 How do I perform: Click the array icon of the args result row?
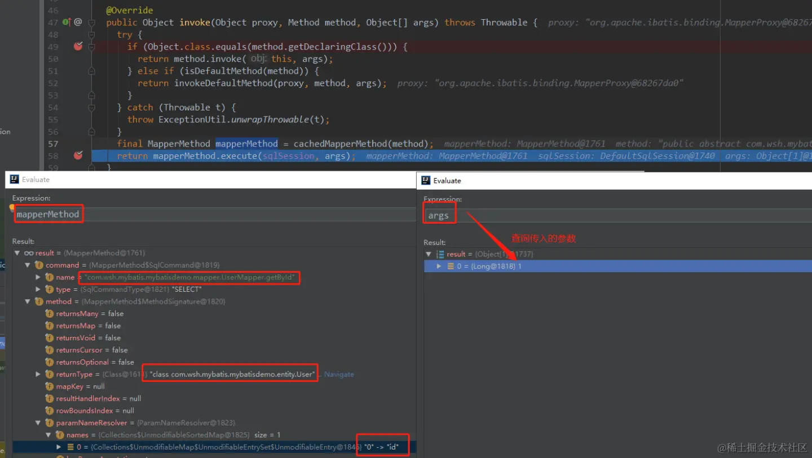(x=440, y=254)
